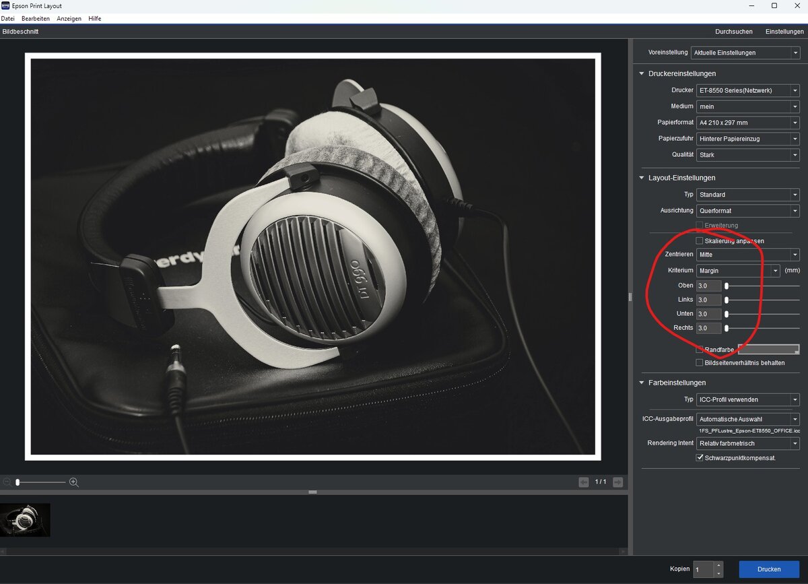Screen dimensions: 808x584
Task: Click the Rechts margin value field
Action: coord(708,328)
